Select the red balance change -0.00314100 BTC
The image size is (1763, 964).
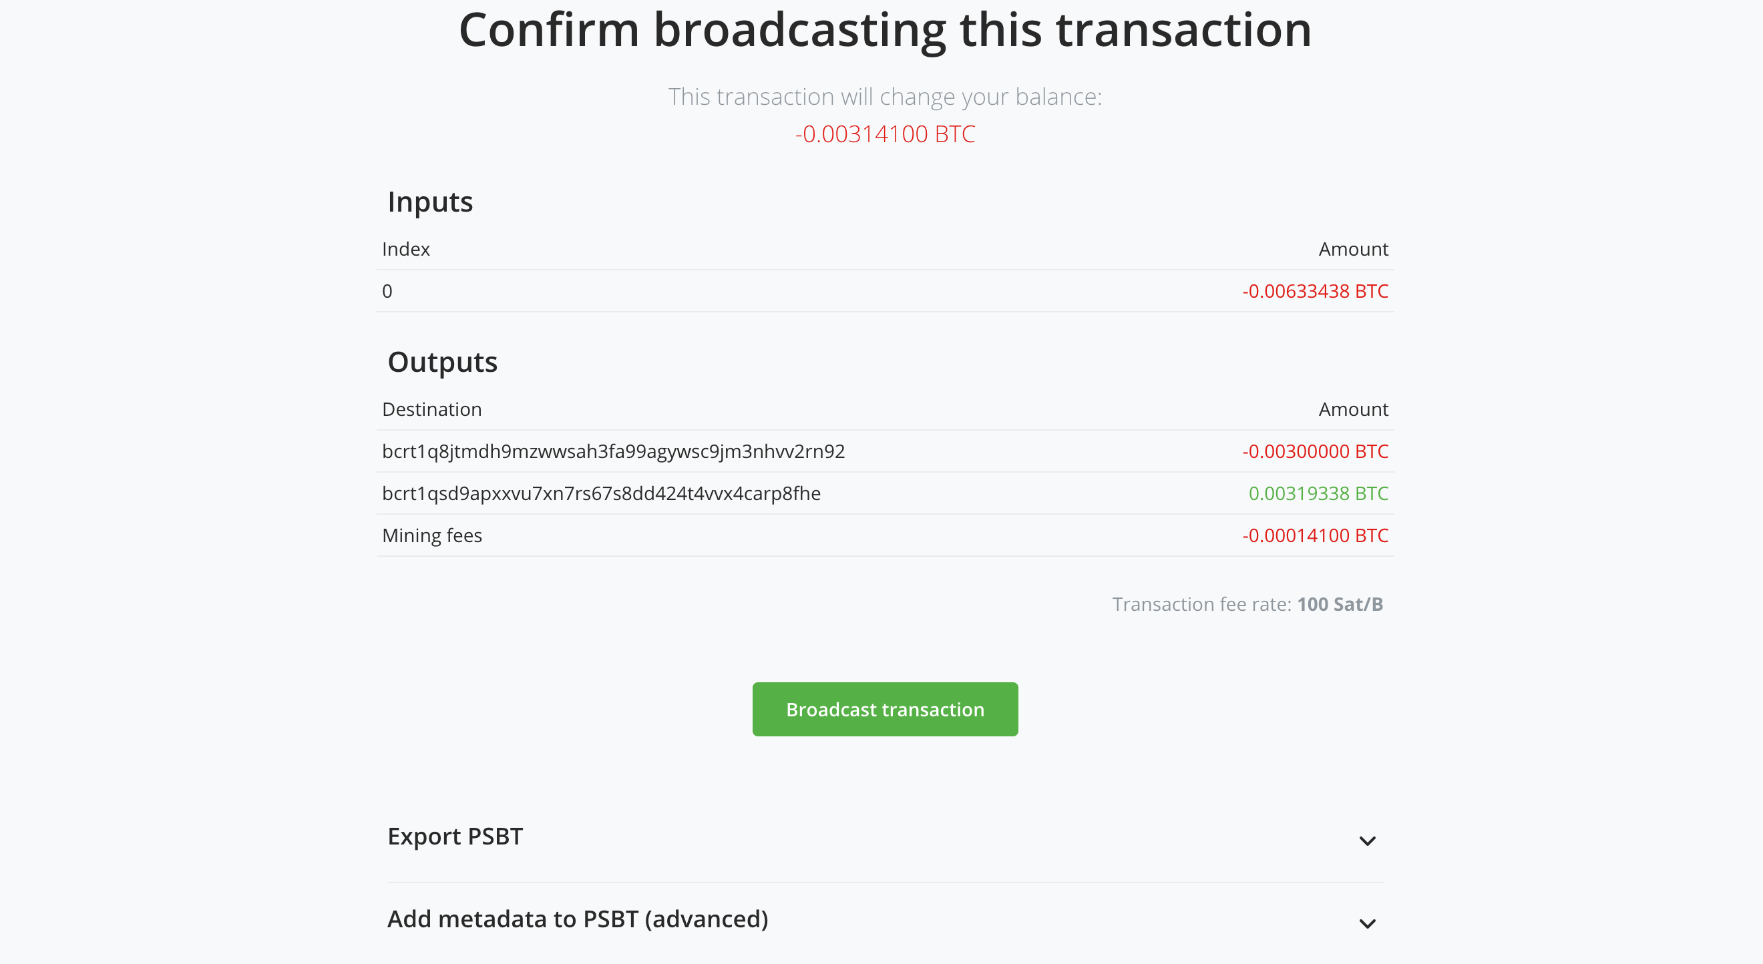pyautogui.click(x=885, y=134)
